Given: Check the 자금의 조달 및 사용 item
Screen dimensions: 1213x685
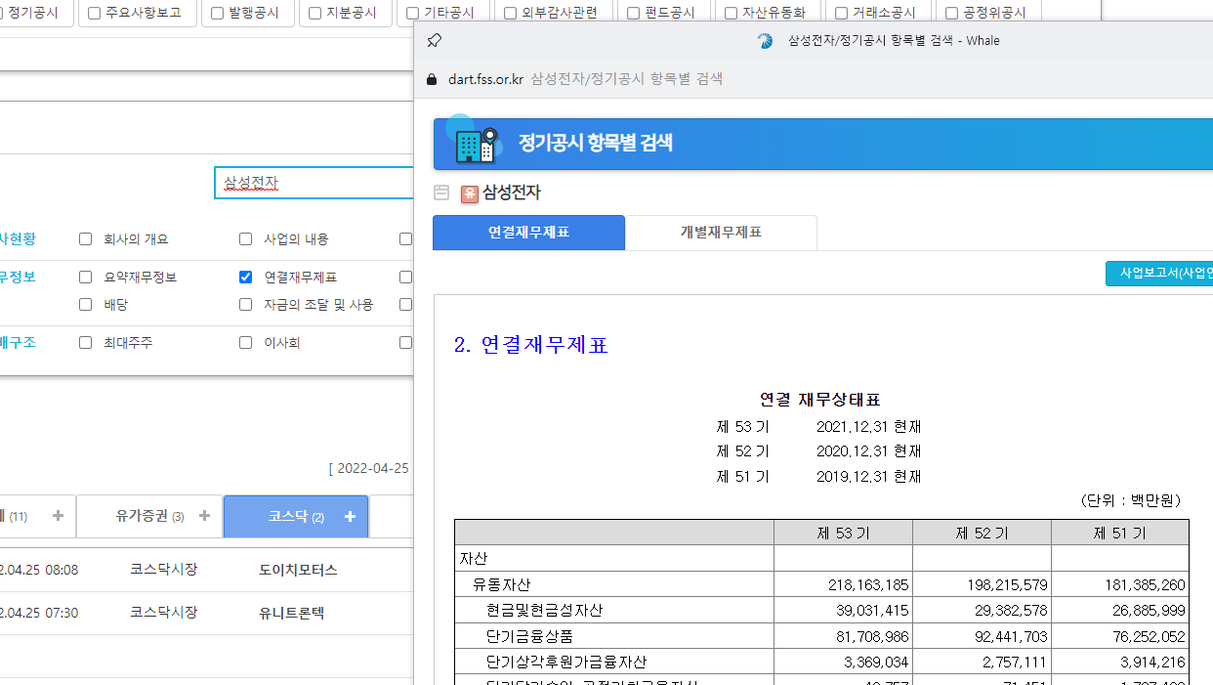Looking at the screenshot, I should pyautogui.click(x=245, y=305).
